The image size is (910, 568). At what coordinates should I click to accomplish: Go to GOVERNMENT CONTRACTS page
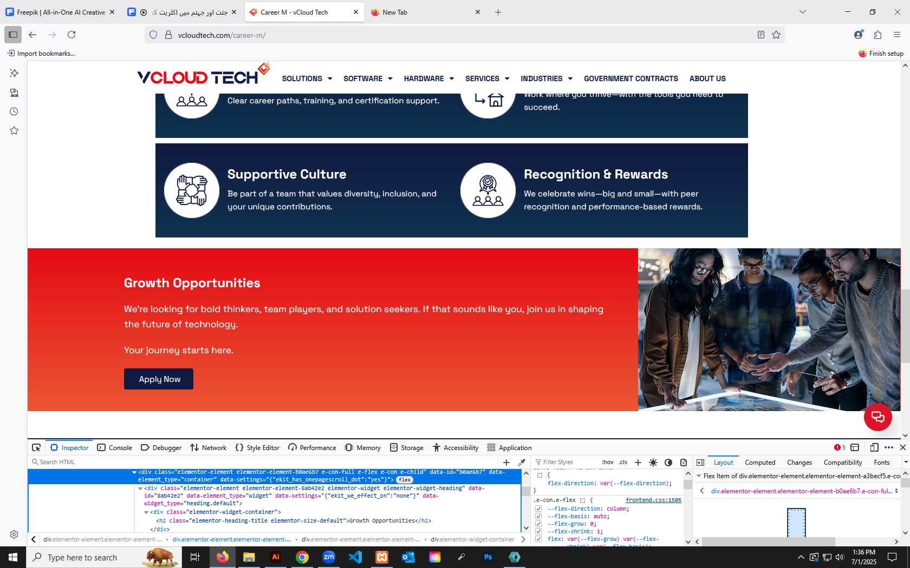[631, 78]
